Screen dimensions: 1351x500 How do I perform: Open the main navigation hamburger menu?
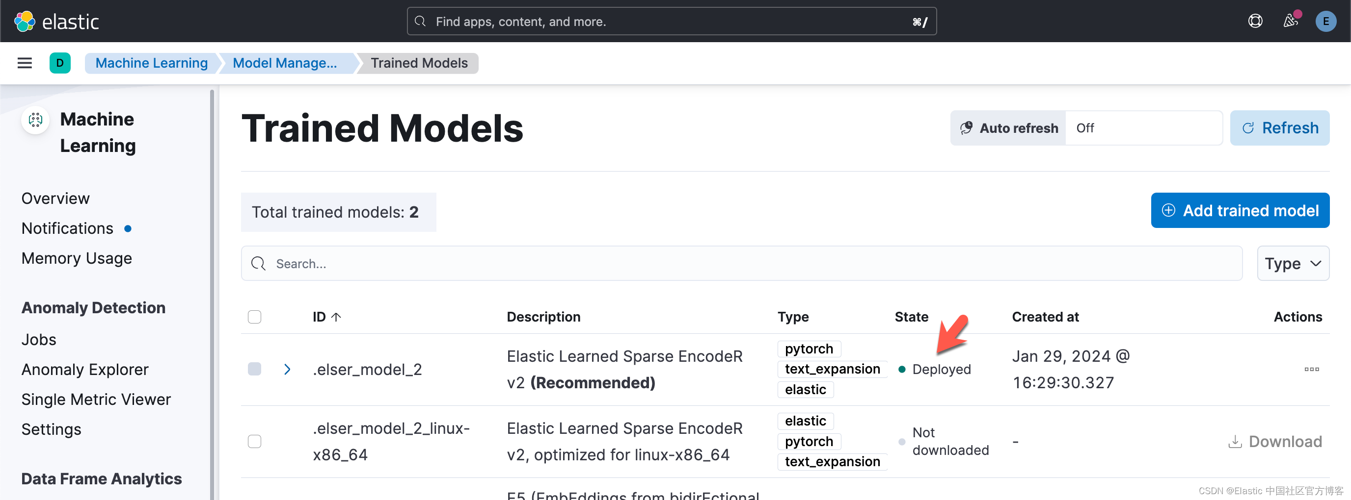coord(24,63)
